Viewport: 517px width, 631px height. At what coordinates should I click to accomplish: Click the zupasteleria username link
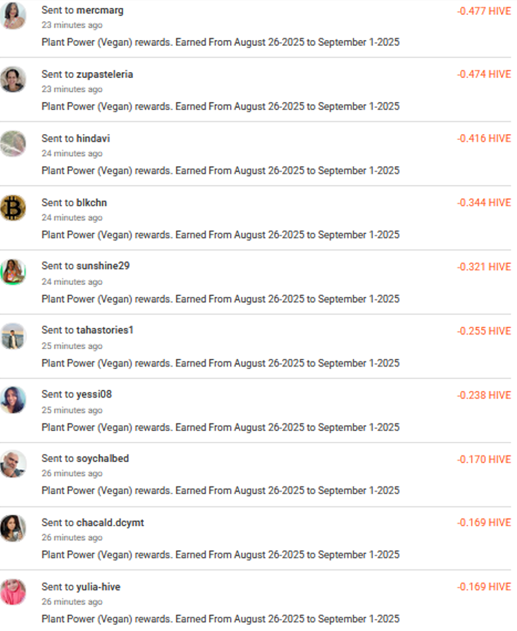[x=104, y=74]
